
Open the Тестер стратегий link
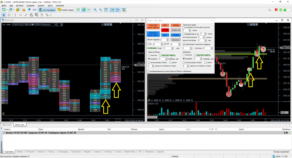(x=281, y=152)
